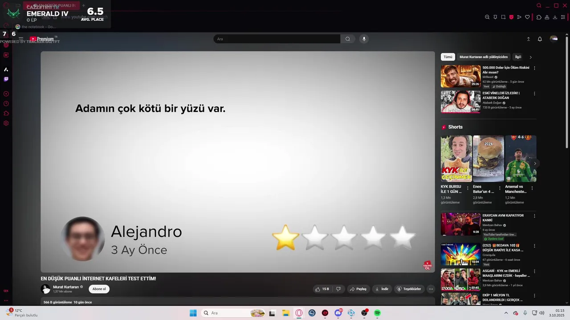
Task: Open the taskbar volume speaker icon
Action: pos(542,313)
